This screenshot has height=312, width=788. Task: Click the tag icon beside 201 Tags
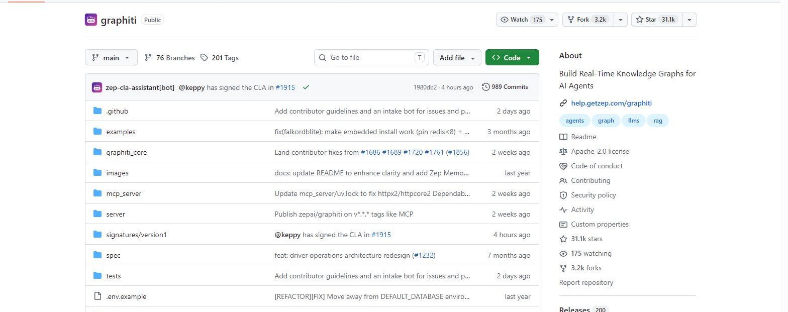tap(204, 58)
